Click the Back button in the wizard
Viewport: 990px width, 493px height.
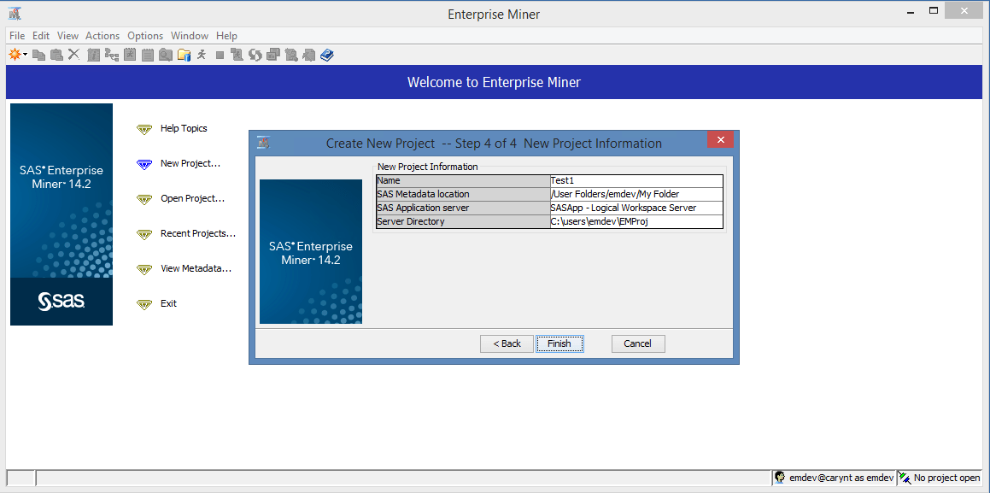(506, 343)
